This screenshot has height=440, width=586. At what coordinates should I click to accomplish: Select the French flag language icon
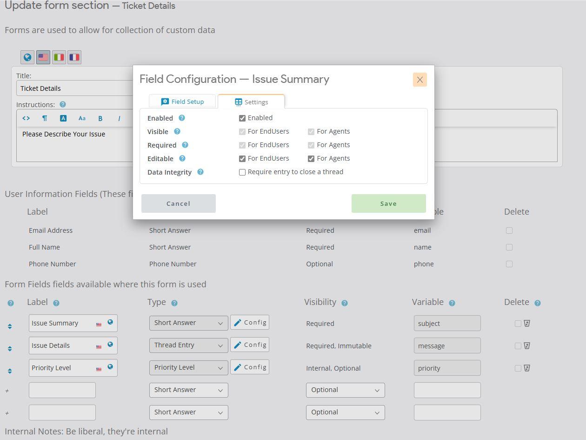pyautogui.click(x=74, y=57)
